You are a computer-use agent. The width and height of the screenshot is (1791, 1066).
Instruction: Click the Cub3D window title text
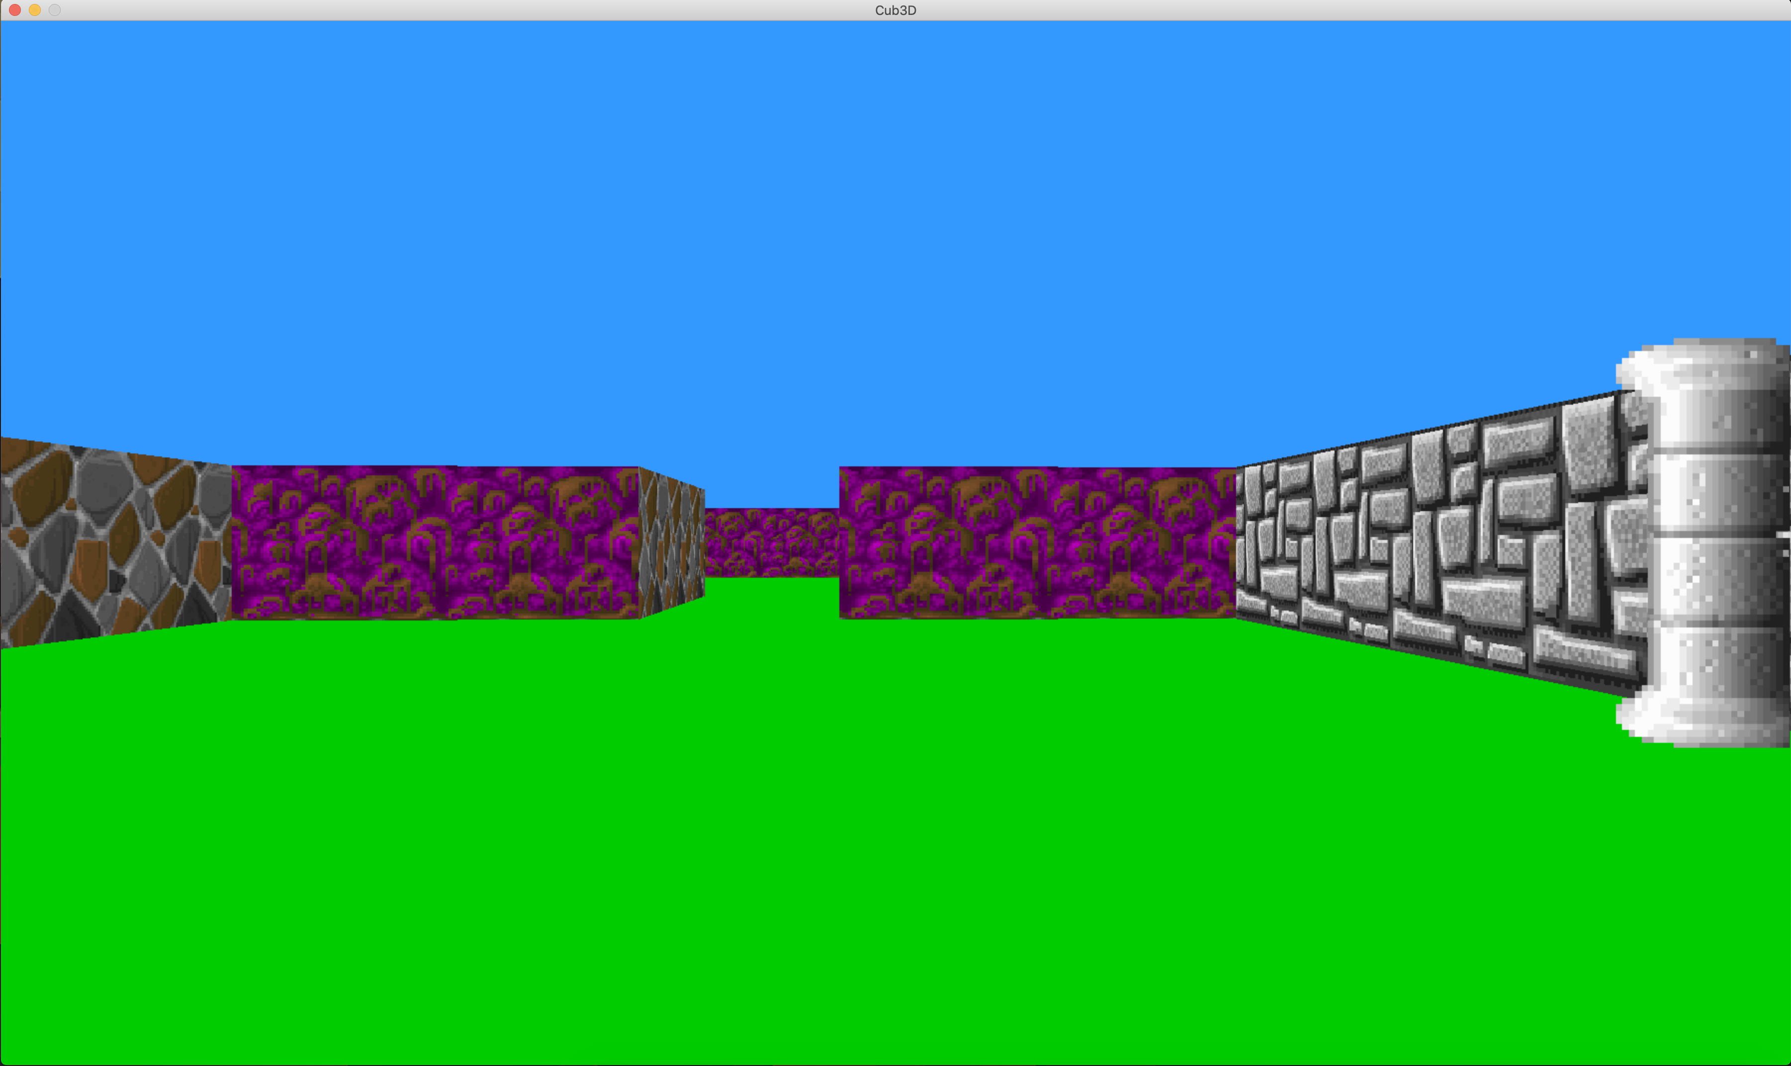point(895,10)
